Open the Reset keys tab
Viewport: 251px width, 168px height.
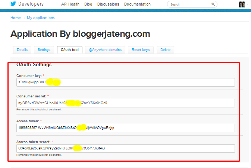coord(141,50)
